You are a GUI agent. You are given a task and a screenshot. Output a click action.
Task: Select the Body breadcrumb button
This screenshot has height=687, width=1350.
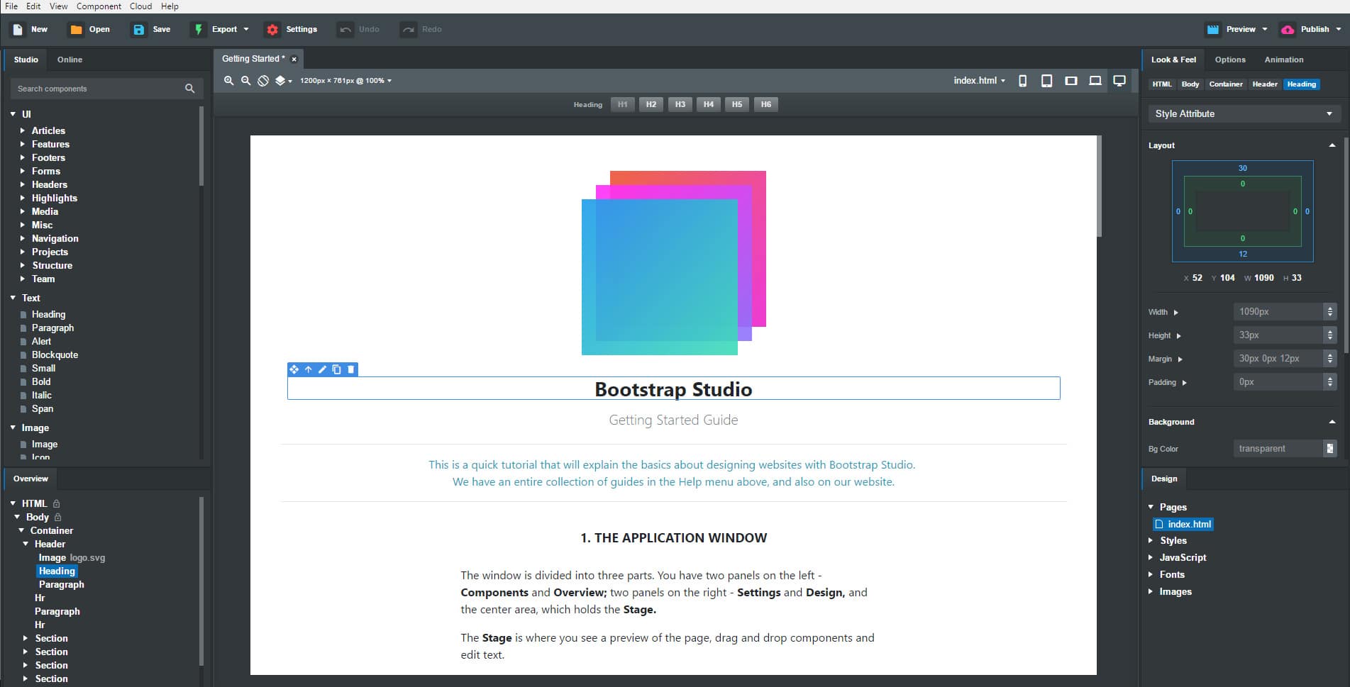pos(1190,84)
